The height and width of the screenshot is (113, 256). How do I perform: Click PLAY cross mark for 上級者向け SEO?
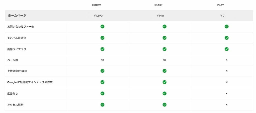click(226, 71)
